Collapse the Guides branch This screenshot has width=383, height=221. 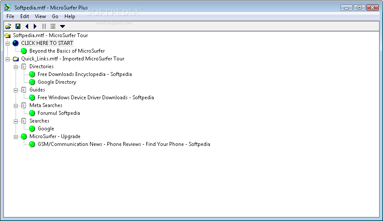[x=16, y=90]
